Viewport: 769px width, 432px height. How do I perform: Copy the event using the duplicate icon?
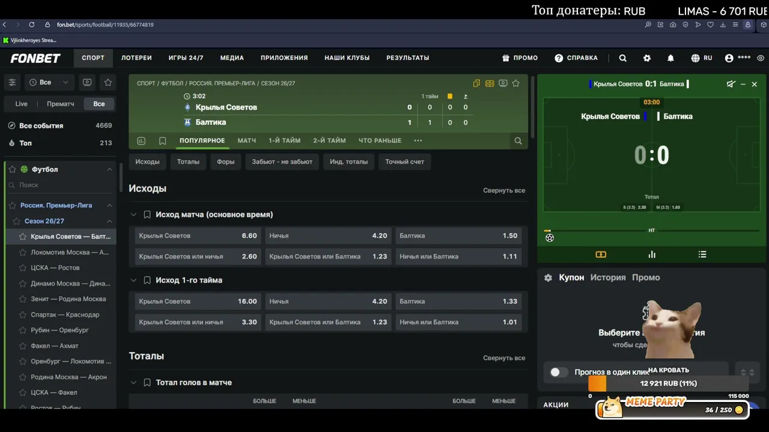(476, 83)
